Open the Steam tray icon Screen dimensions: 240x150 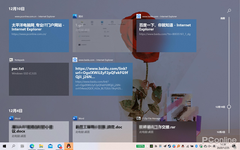coord(169,146)
